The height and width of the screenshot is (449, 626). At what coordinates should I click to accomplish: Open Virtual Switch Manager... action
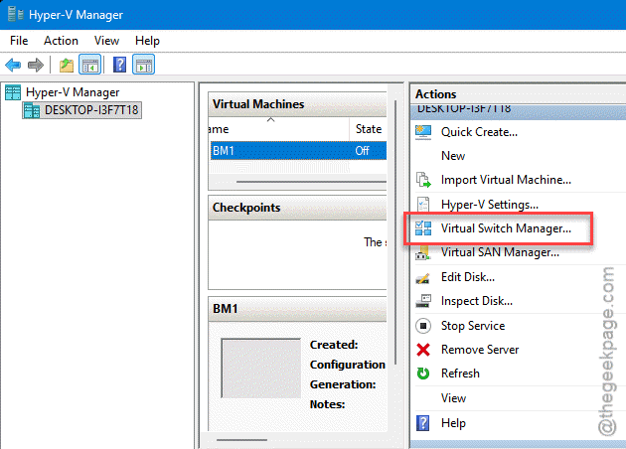point(506,228)
